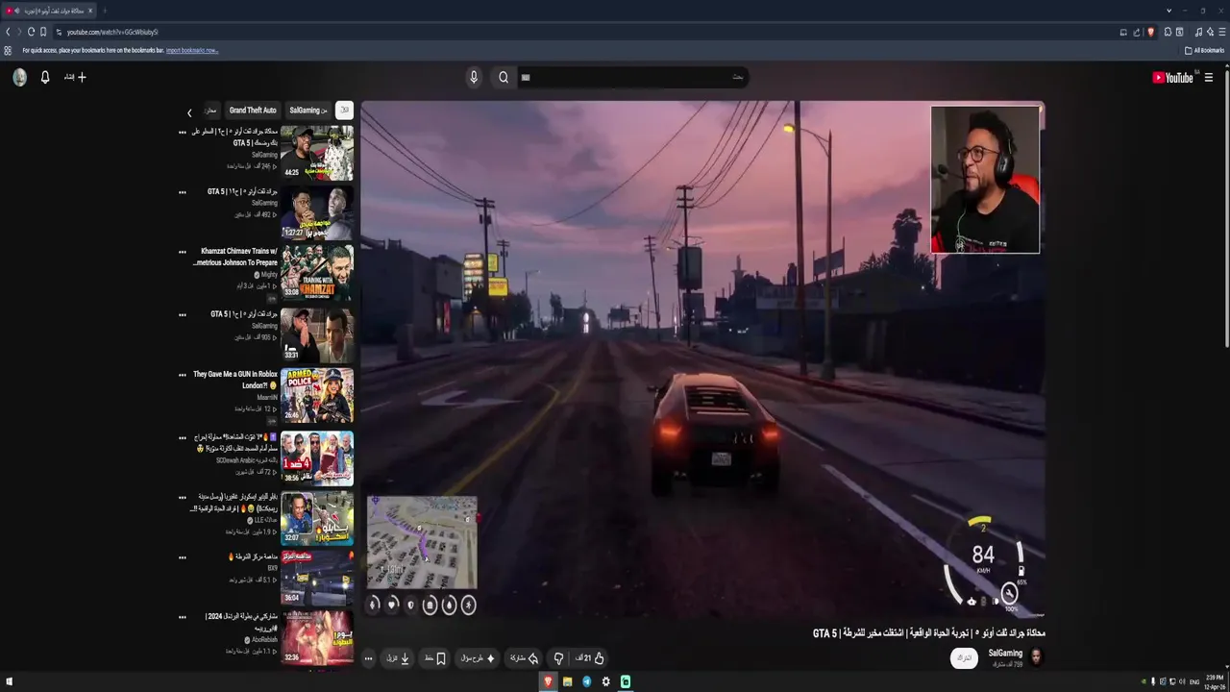This screenshot has width=1230, height=692.
Task: Focus the YouTube search field
Action: (633, 78)
